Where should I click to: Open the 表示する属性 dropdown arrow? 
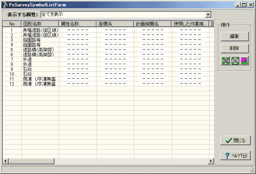[x=208, y=15]
